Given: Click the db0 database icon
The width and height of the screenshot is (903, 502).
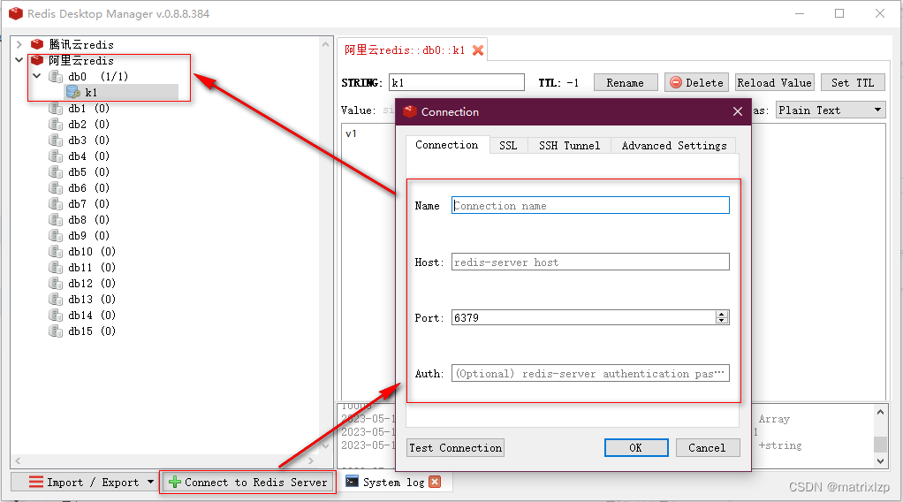Looking at the screenshot, I should [x=56, y=77].
